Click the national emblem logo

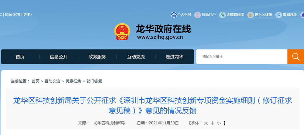122,32
